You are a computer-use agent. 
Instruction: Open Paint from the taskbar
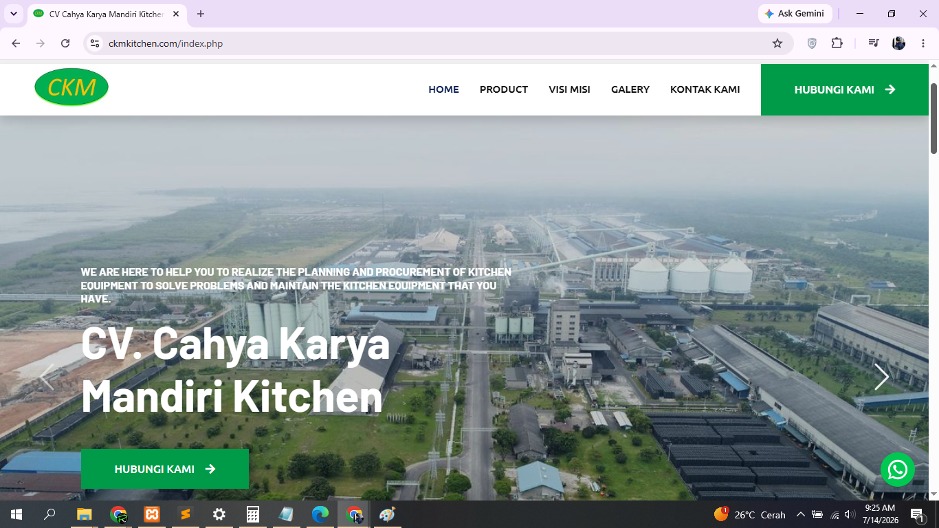coord(387,514)
